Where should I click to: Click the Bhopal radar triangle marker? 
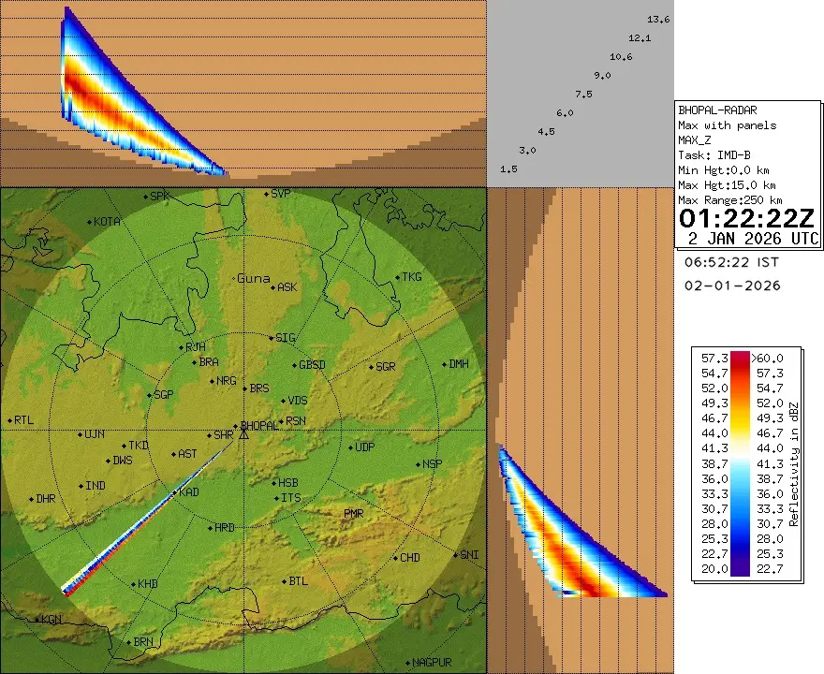point(243,432)
